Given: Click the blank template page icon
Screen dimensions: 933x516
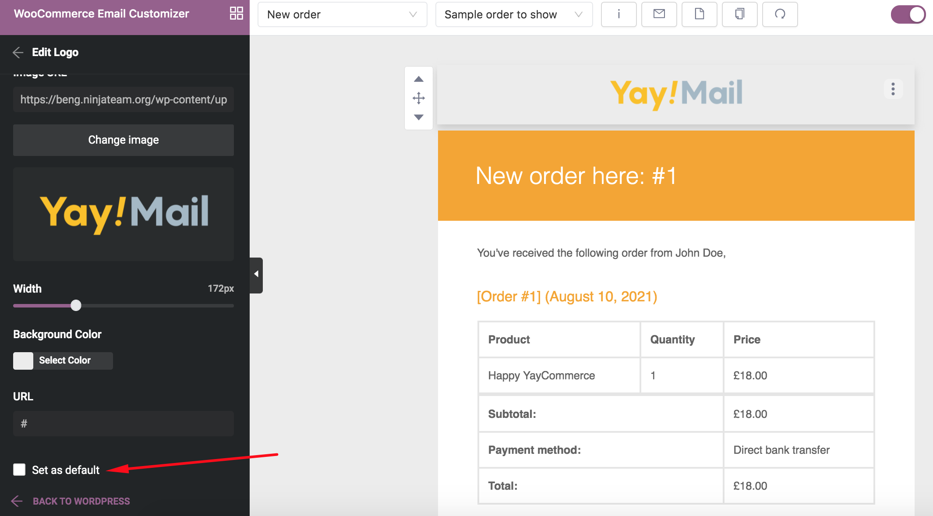Looking at the screenshot, I should coord(699,14).
